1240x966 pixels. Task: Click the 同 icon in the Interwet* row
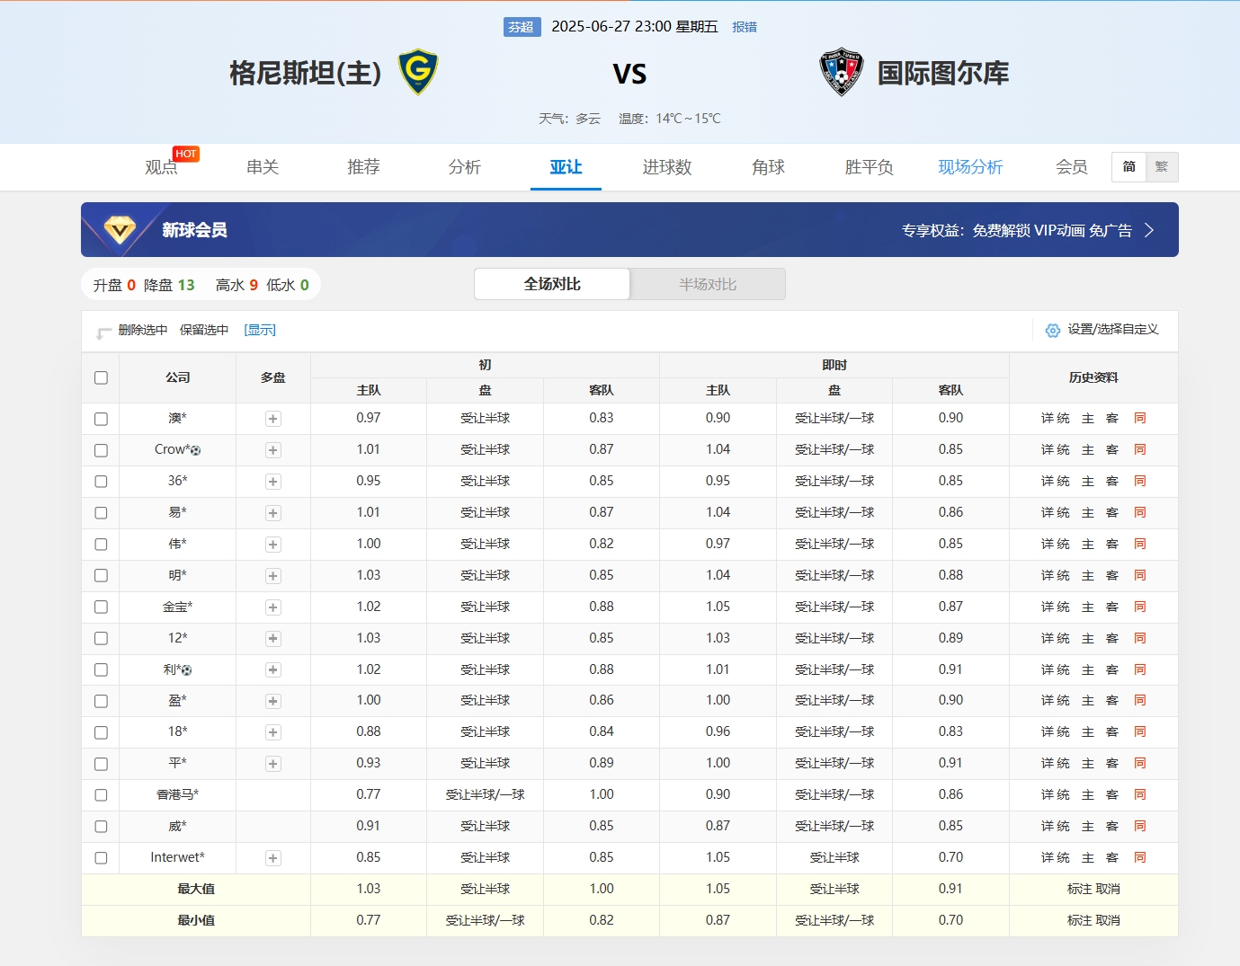[x=1140, y=857]
